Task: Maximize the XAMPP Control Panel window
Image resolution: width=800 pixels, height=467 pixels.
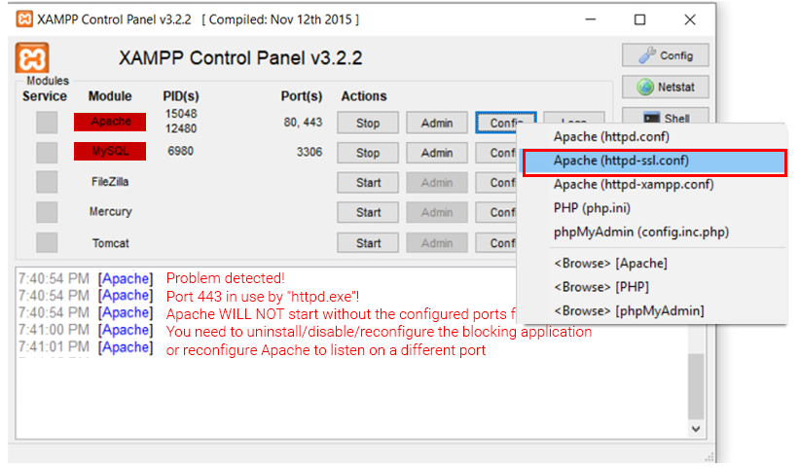Action: (x=639, y=19)
